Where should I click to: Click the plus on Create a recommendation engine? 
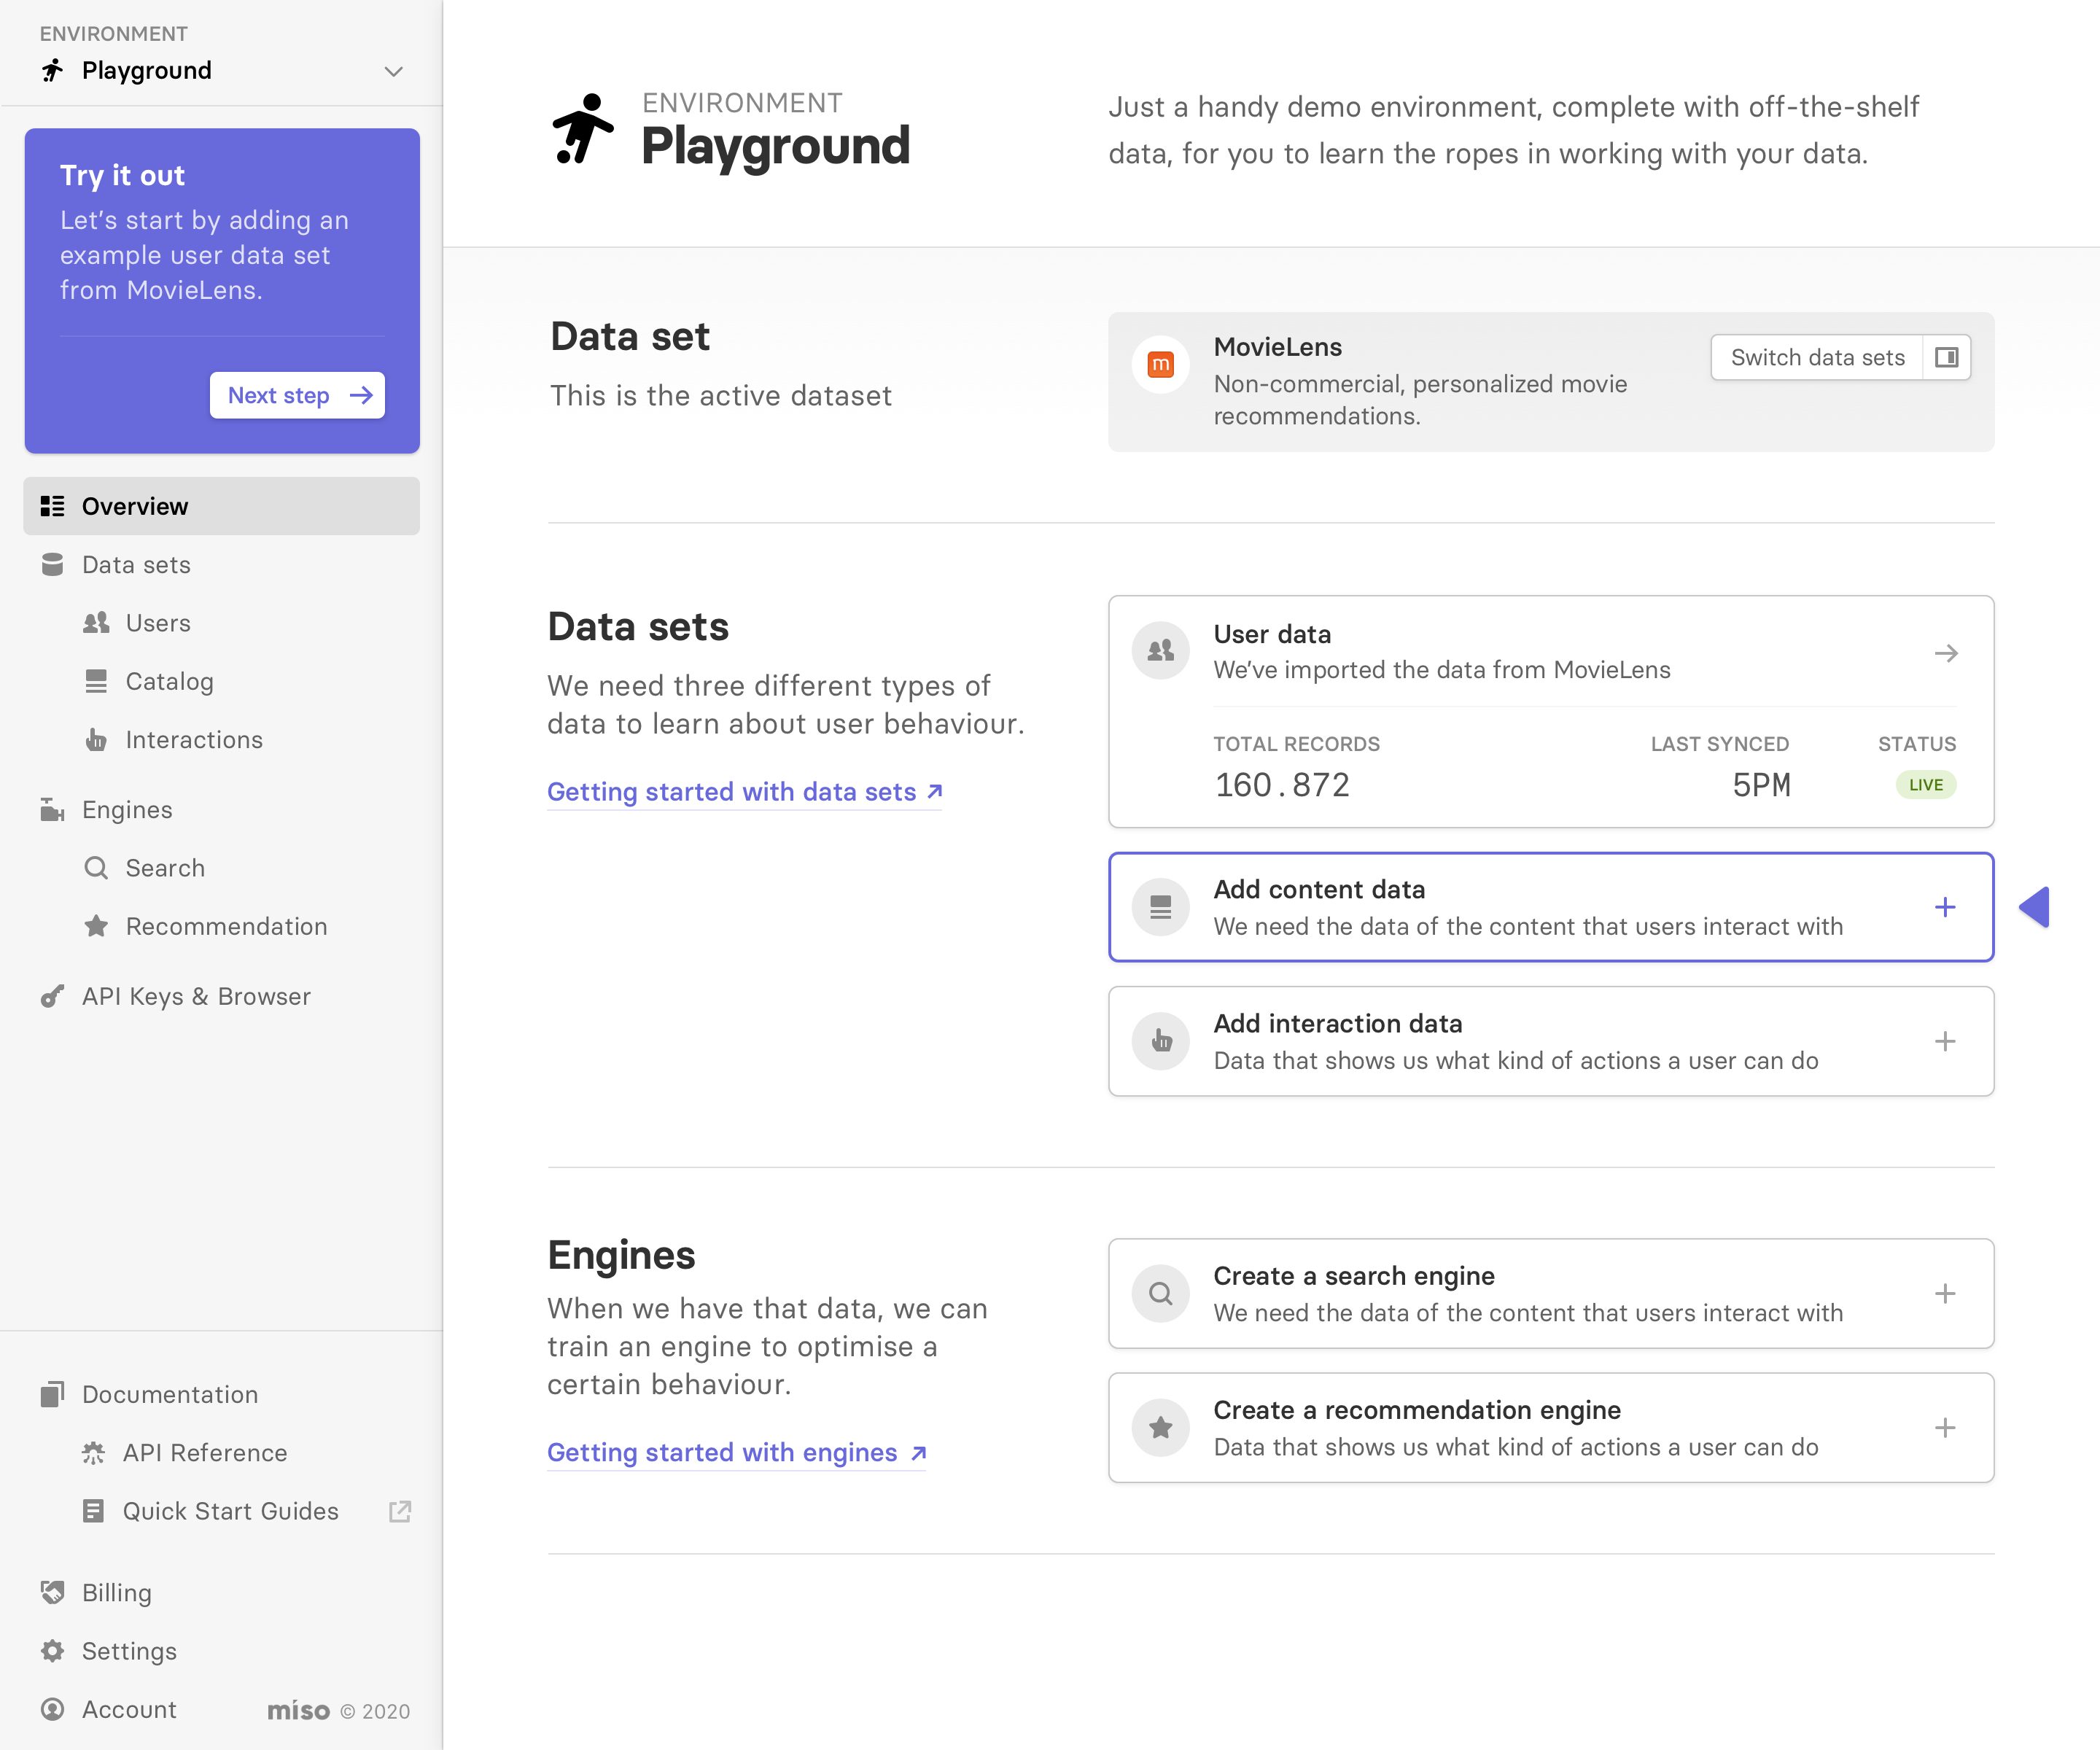(1944, 1427)
